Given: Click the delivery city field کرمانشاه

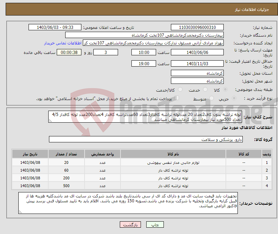Looking at the screenshot, I should (197, 81).
